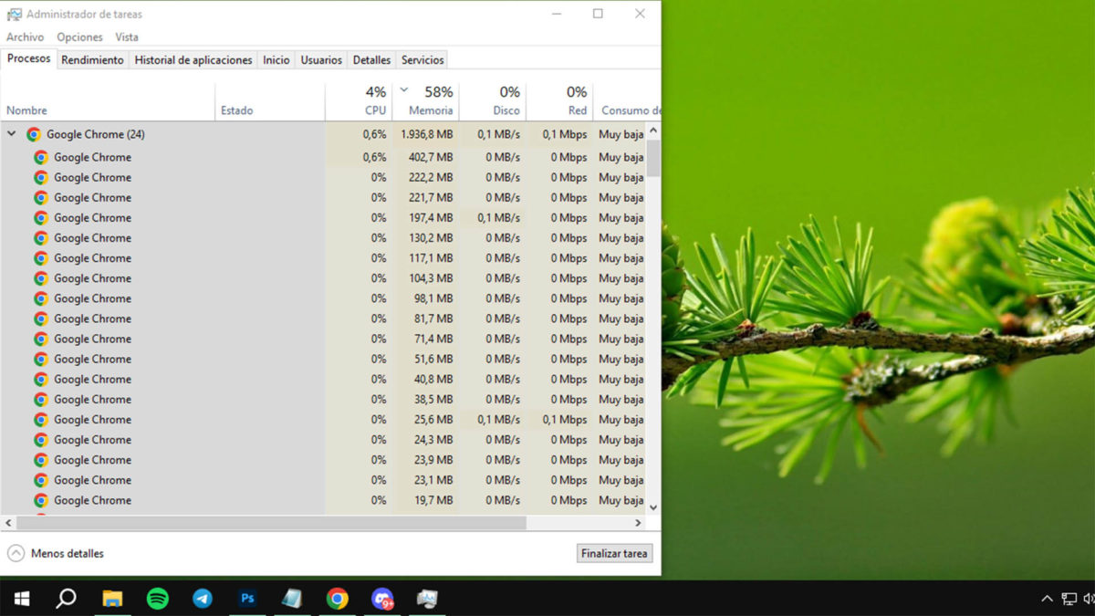The image size is (1095, 616).
Task: Open the Archivo menu
Action: [x=25, y=37]
